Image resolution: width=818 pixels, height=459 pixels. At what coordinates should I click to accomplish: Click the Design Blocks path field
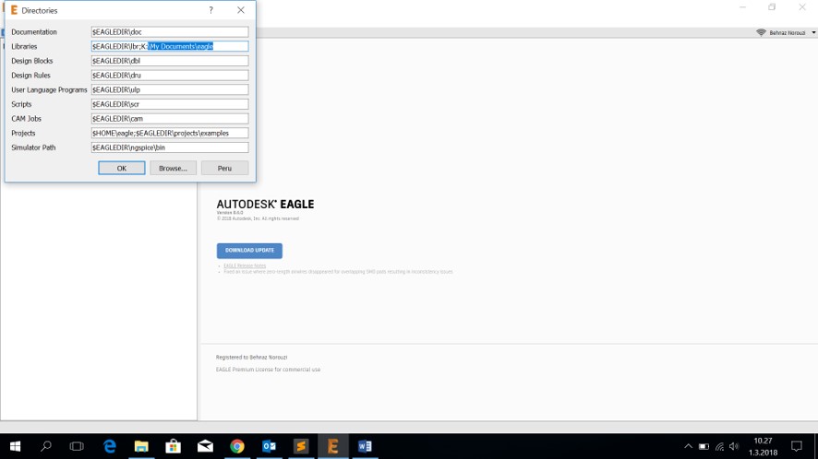(x=170, y=61)
